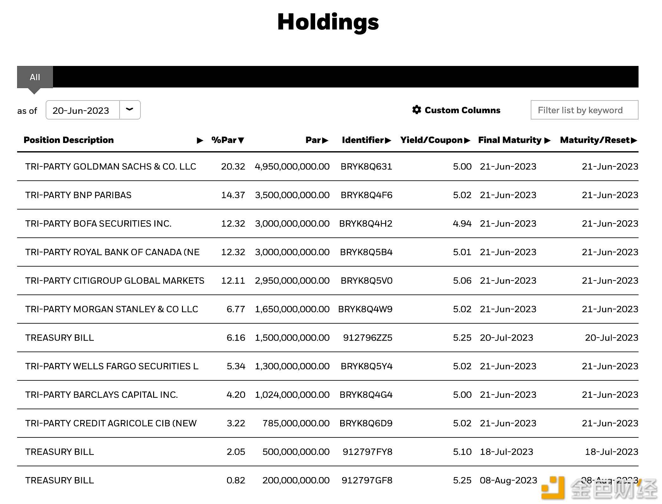Click yield value 4.94
The image size is (662, 504).
(462, 223)
